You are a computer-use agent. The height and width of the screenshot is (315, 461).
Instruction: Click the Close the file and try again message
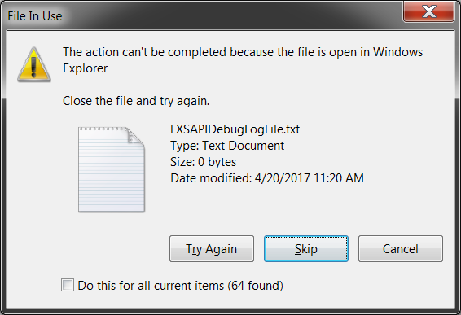136,101
